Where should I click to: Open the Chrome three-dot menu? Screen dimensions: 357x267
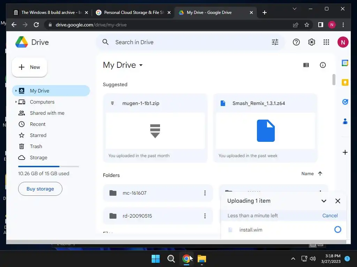point(343,25)
